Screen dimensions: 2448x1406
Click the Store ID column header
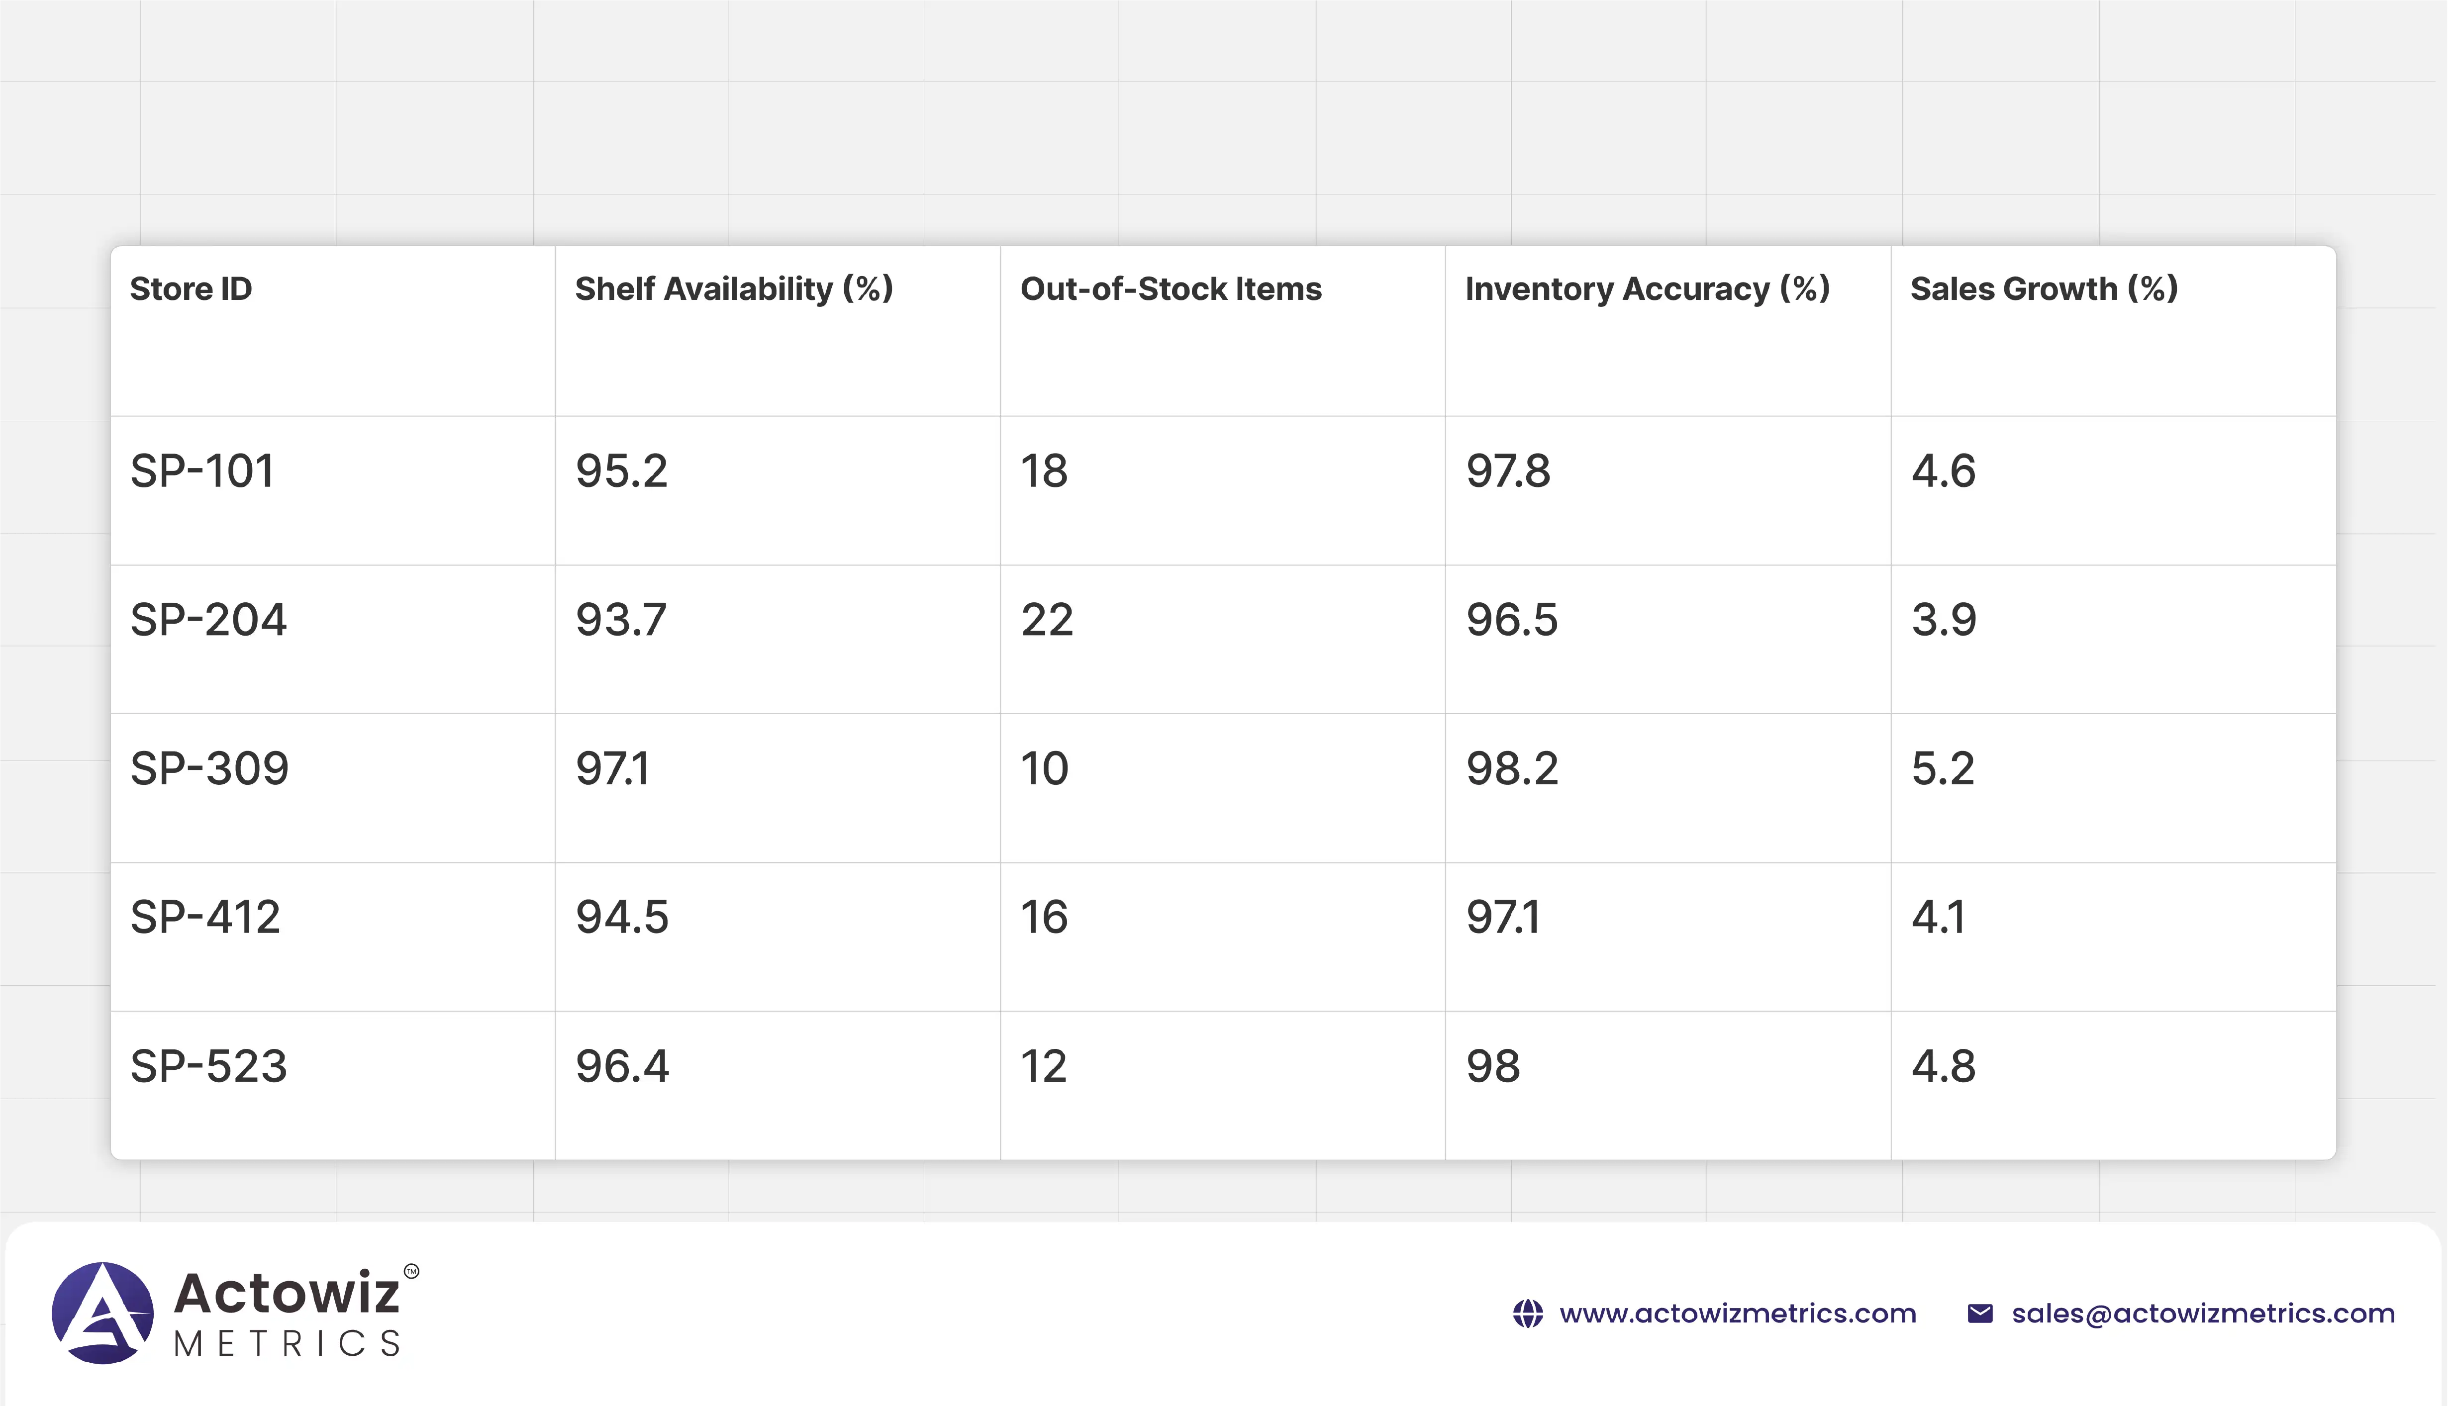click(x=191, y=289)
